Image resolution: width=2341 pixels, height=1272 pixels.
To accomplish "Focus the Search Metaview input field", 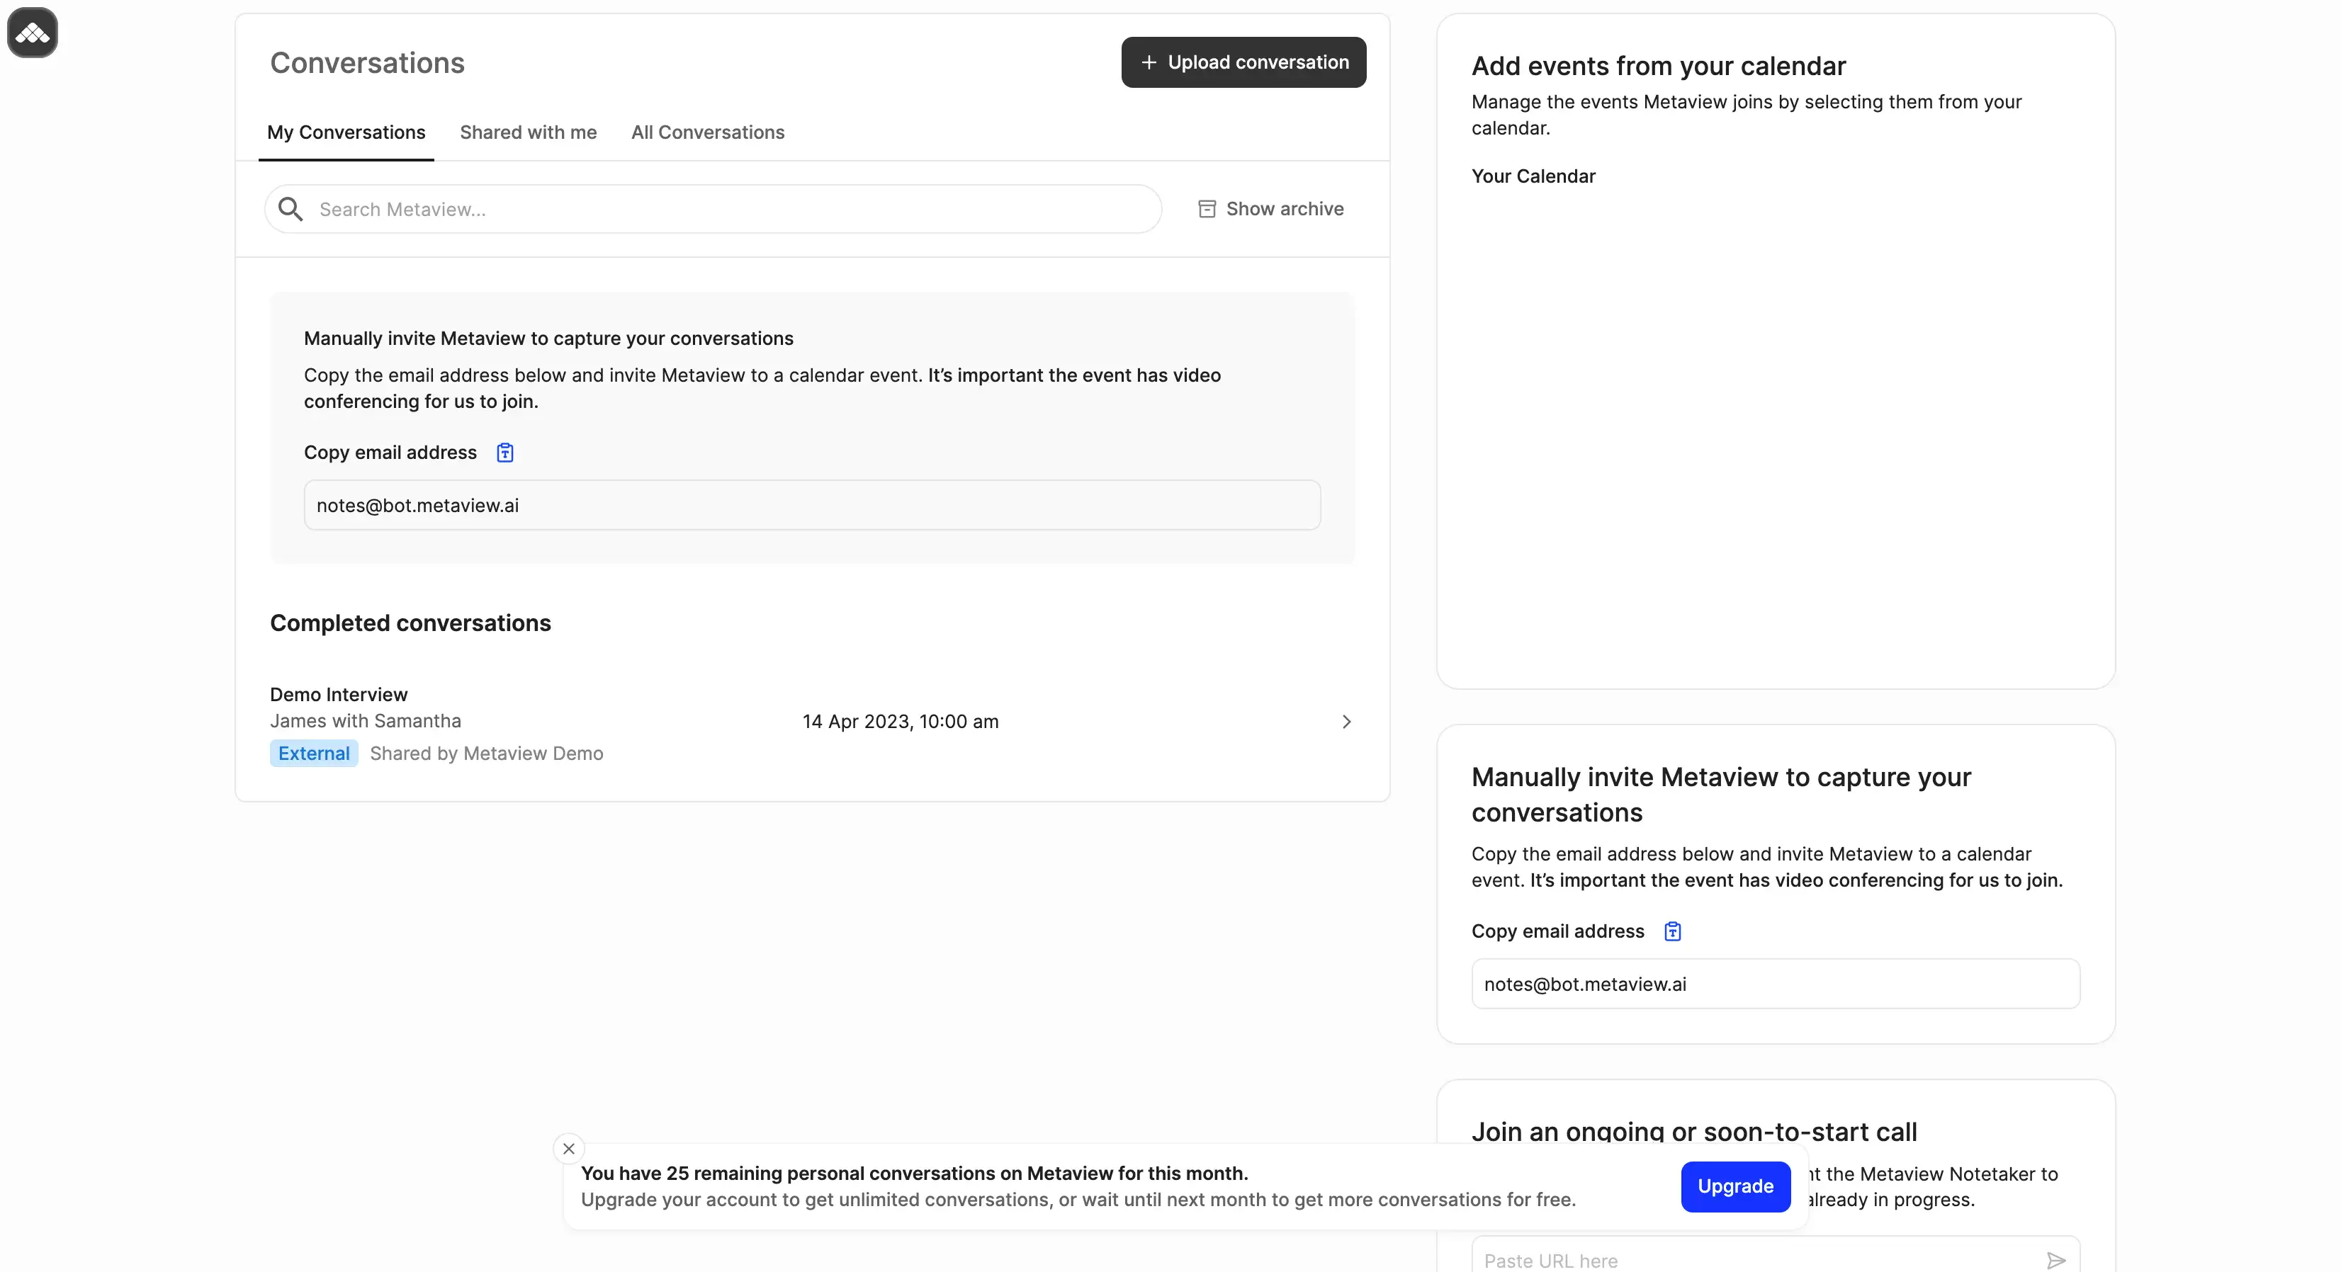I will (727, 209).
